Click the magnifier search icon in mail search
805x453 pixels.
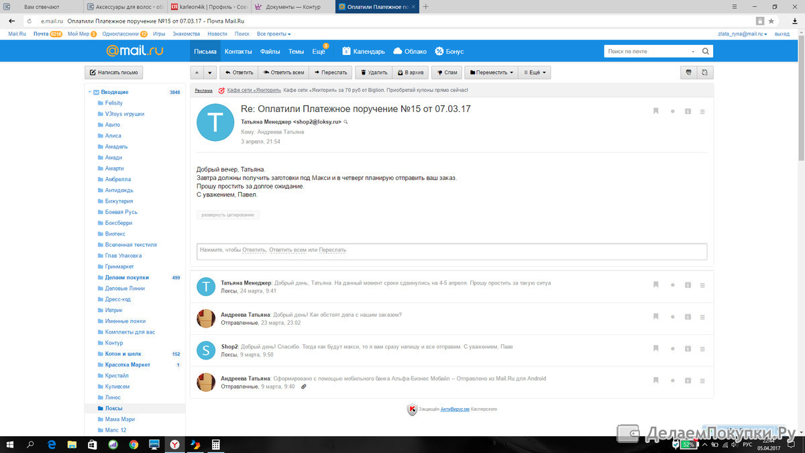point(706,51)
